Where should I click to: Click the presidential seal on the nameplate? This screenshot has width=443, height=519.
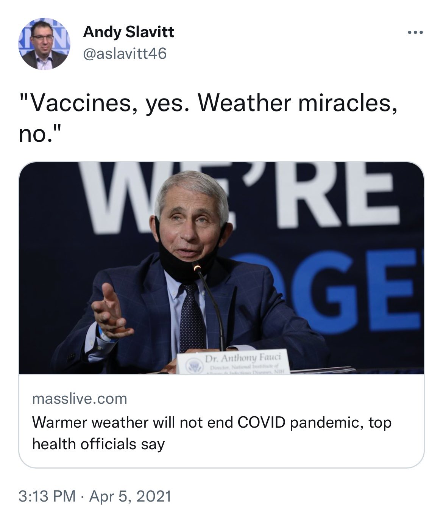tap(194, 366)
